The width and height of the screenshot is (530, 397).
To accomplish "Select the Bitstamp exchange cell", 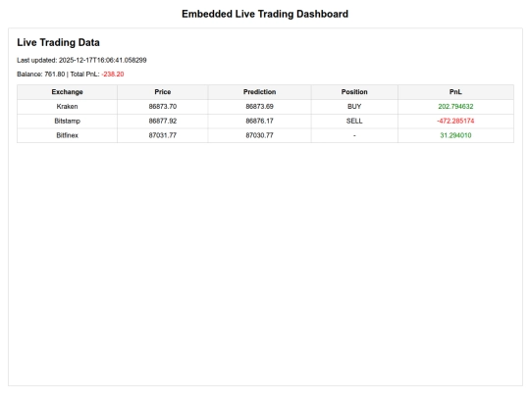I will [68, 121].
